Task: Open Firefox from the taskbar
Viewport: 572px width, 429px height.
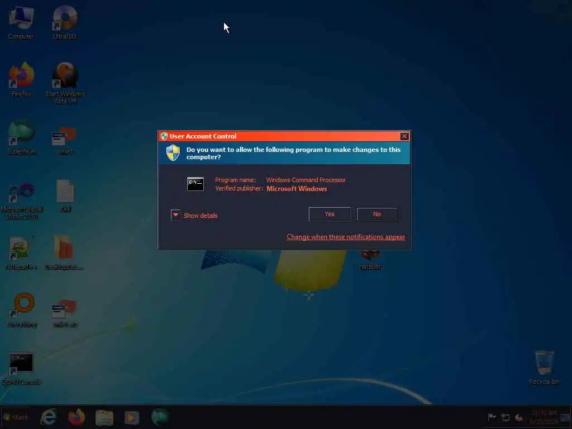Action: (76, 417)
